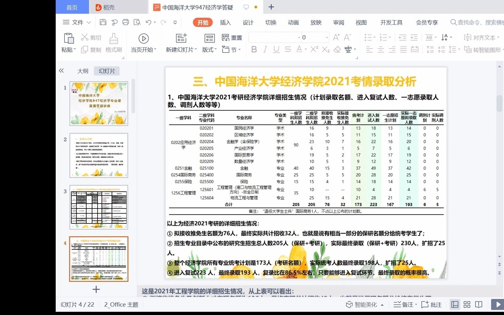The height and width of the screenshot is (315, 504).
Task: Toggle Notes 备注 pane
Action: tap(405, 304)
